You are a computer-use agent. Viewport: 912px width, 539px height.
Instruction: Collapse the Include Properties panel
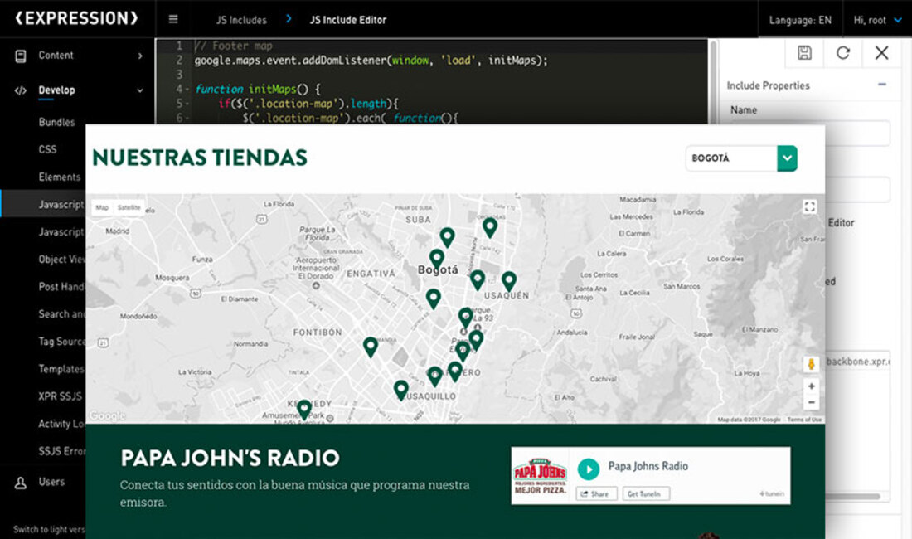882,85
